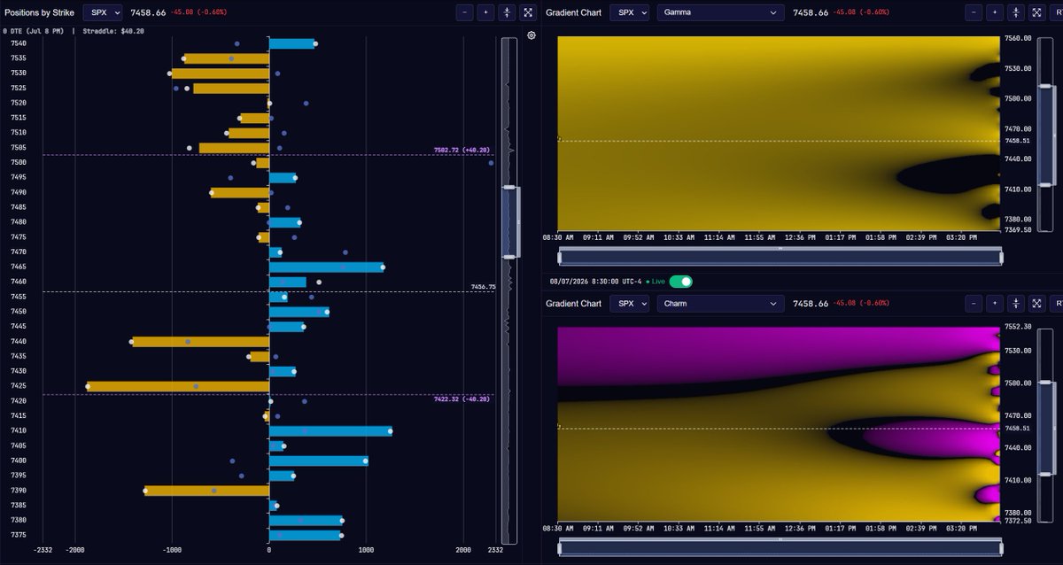Image resolution: width=1063 pixels, height=565 pixels.
Task: Toggle the Live data switch
Action: 680,281
